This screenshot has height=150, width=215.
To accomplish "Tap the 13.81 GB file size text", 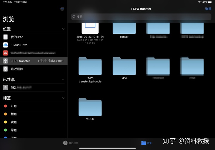I will (x=90, y=43).
